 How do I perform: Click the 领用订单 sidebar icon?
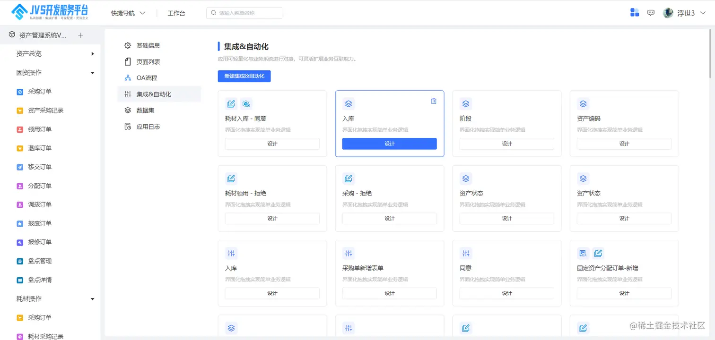point(20,129)
